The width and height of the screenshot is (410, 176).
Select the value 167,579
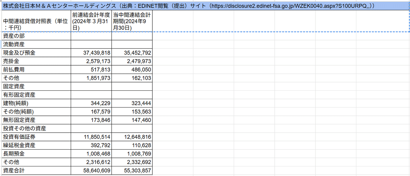91,112
